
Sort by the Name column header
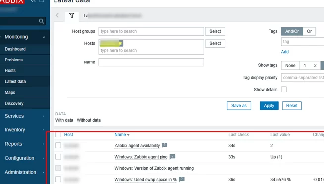122,135
